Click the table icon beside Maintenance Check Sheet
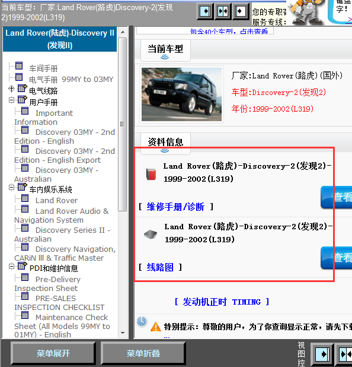This screenshot has width=352, height=367. tap(25, 315)
